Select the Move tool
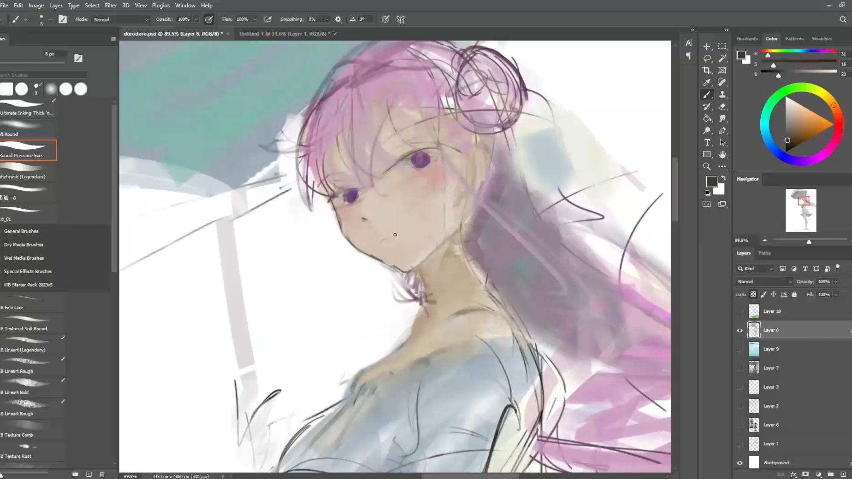Viewport: 852px width, 479px height. pos(706,47)
